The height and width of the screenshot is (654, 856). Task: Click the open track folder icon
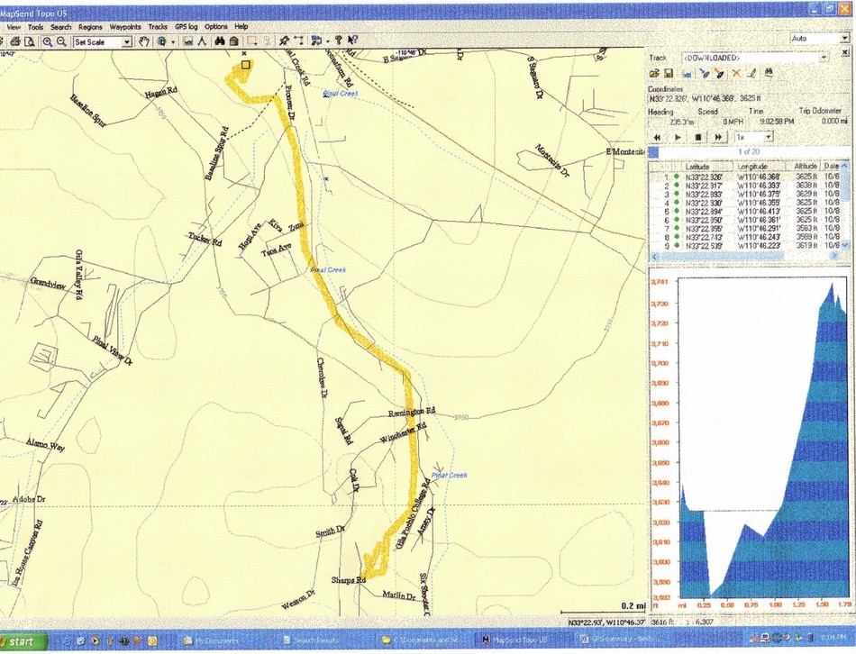pos(654,73)
